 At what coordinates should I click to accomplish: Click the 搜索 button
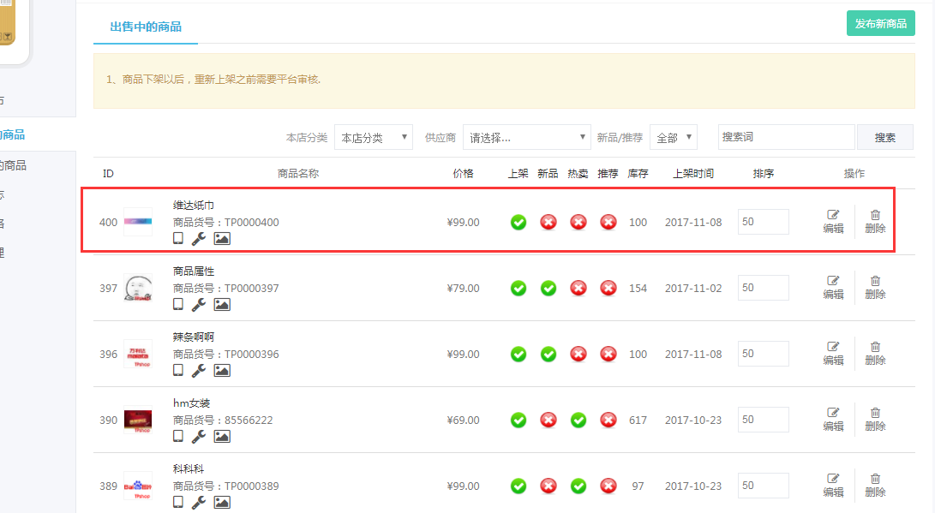click(884, 138)
